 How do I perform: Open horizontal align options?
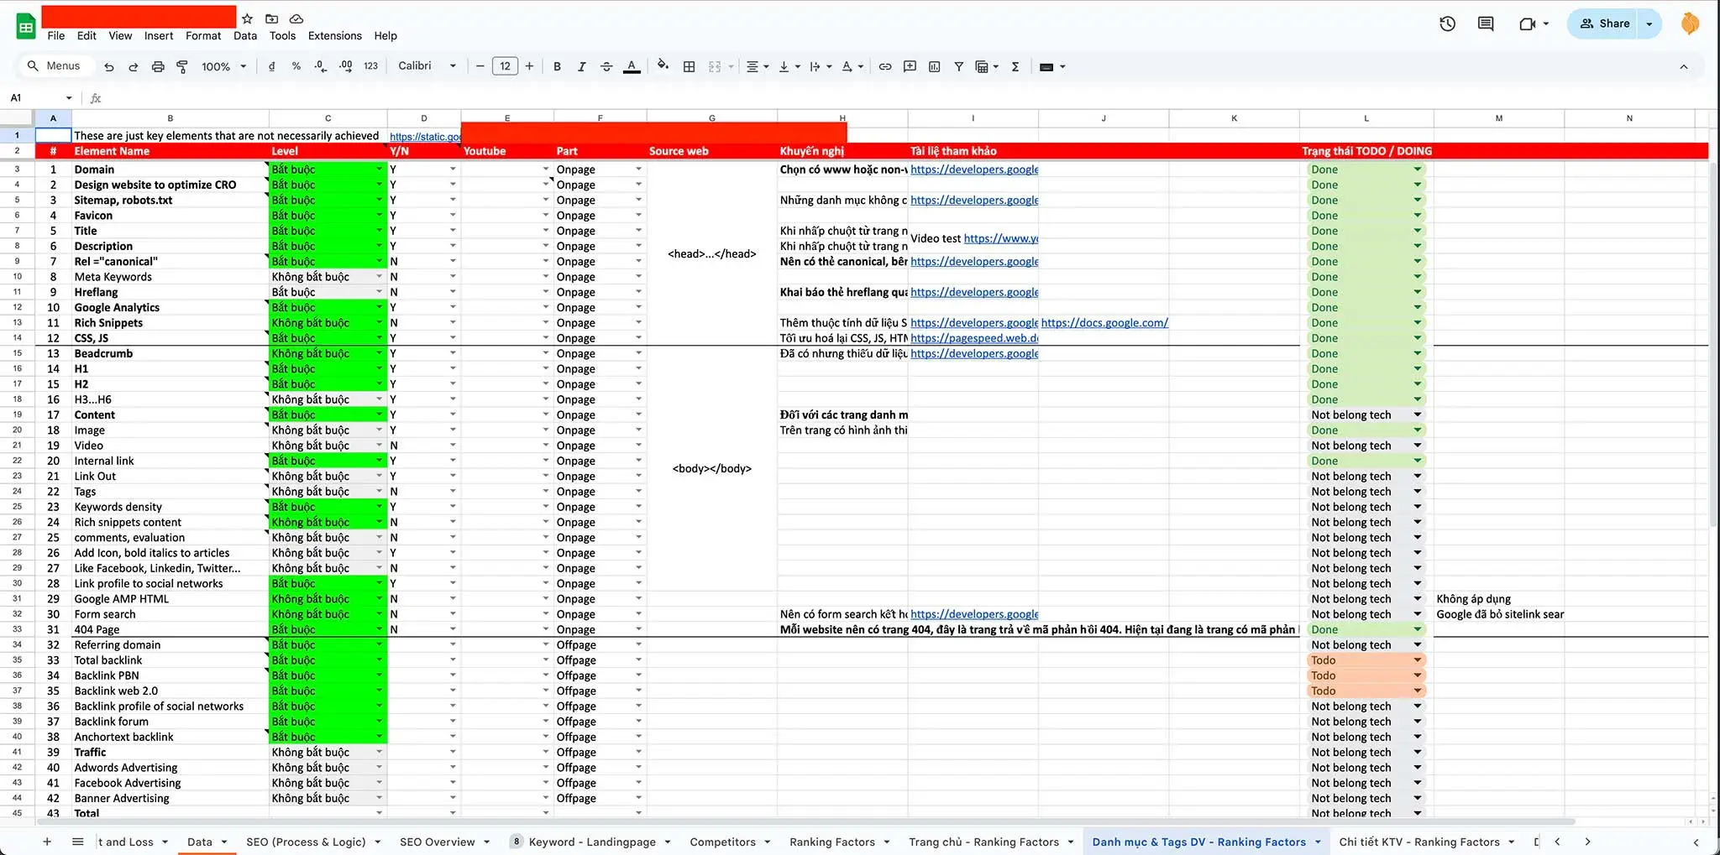point(757,67)
